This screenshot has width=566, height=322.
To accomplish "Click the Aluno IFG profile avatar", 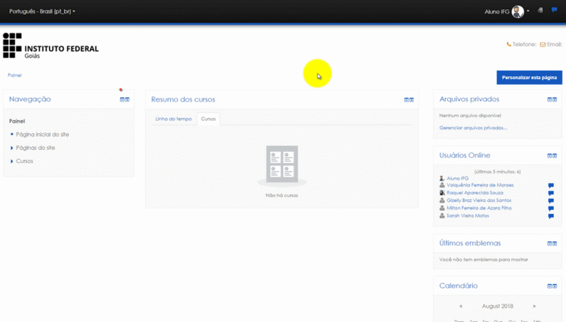I will pyautogui.click(x=518, y=11).
